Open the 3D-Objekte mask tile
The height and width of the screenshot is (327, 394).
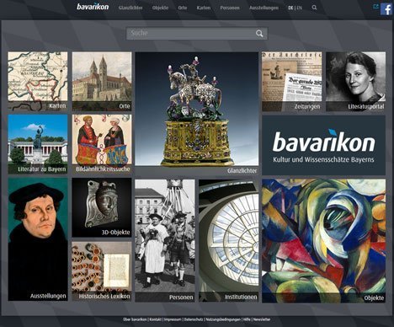tap(102, 207)
